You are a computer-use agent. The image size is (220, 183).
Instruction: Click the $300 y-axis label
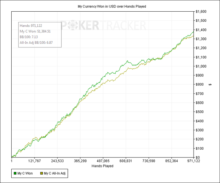tap(200, 130)
